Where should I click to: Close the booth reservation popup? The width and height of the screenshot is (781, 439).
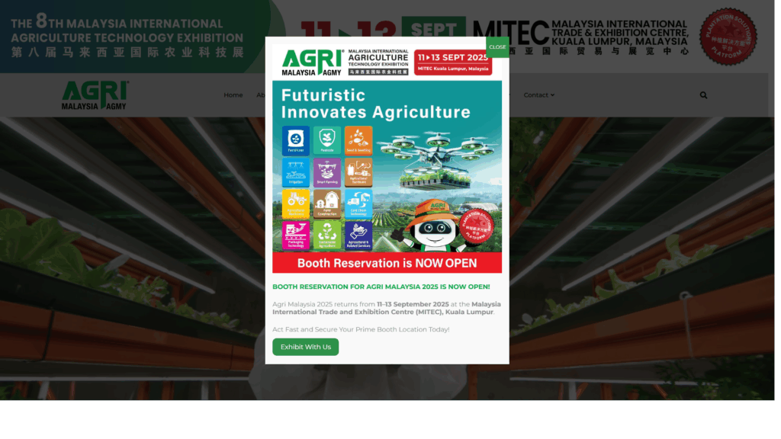point(497,46)
